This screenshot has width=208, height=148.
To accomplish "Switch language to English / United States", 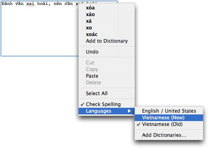I will coord(169,111).
